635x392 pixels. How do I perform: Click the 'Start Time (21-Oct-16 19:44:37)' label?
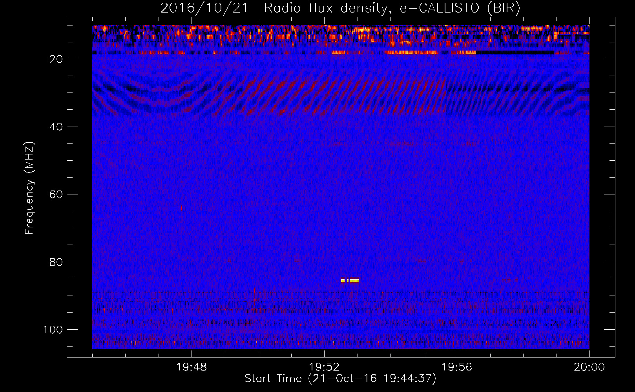340,379
